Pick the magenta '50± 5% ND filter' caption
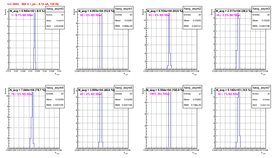Screen dimensions: 275x158 [91, 15]
